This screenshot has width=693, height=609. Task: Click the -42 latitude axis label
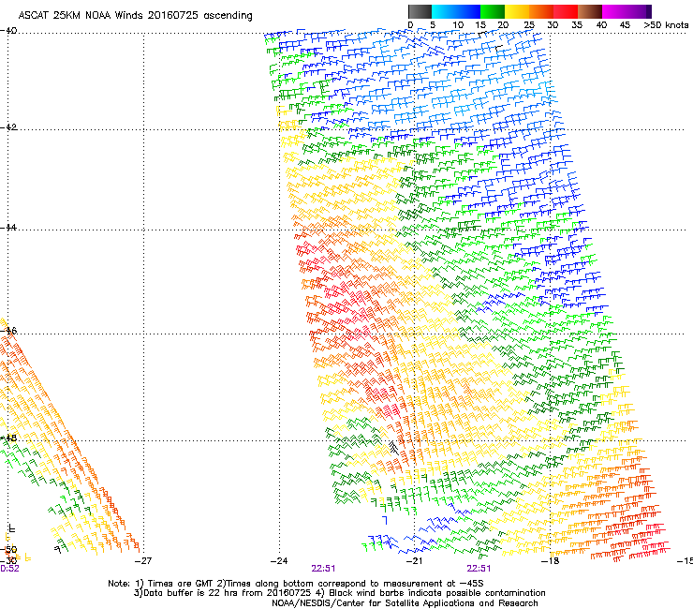(x=8, y=126)
